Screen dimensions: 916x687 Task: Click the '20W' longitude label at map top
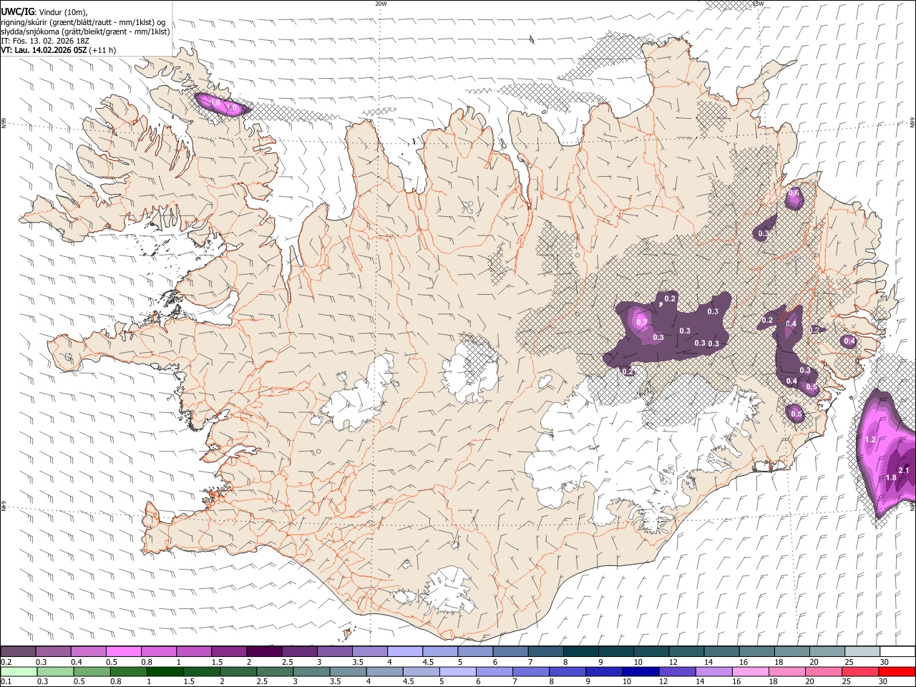tap(381, 4)
